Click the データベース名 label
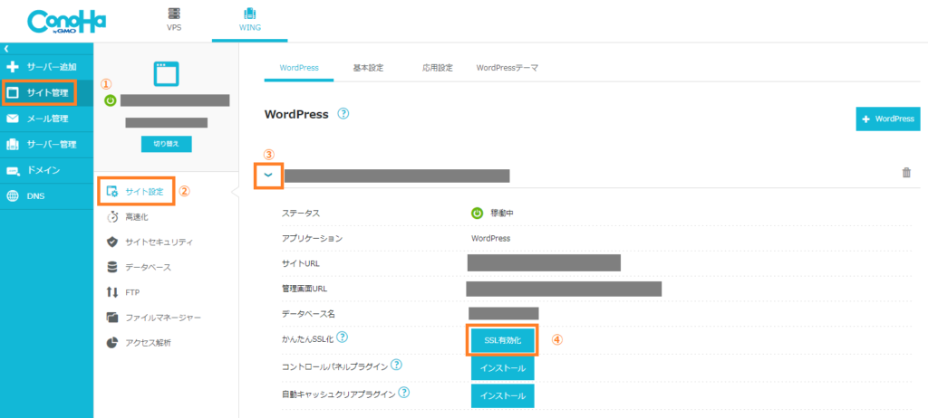Image resolution: width=928 pixels, height=418 pixels. tap(309, 314)
